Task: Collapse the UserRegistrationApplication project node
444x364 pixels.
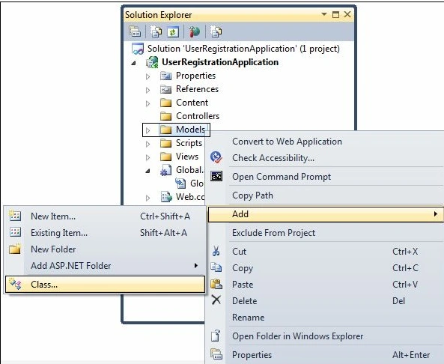Action: [134, 63]
